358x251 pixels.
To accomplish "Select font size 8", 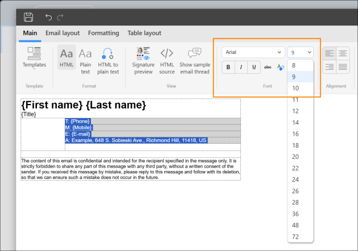I will (300, 65).
